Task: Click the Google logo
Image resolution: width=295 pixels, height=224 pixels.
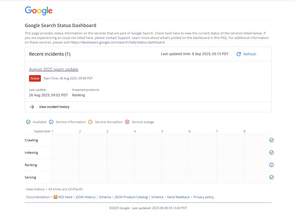Action: point(39,11)
